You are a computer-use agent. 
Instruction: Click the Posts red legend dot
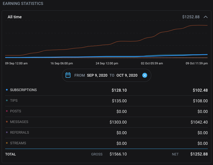pos(7,111)
